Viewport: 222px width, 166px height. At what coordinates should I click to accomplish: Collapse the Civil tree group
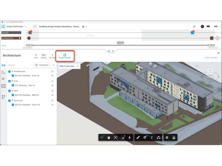(x=12, y=81)
